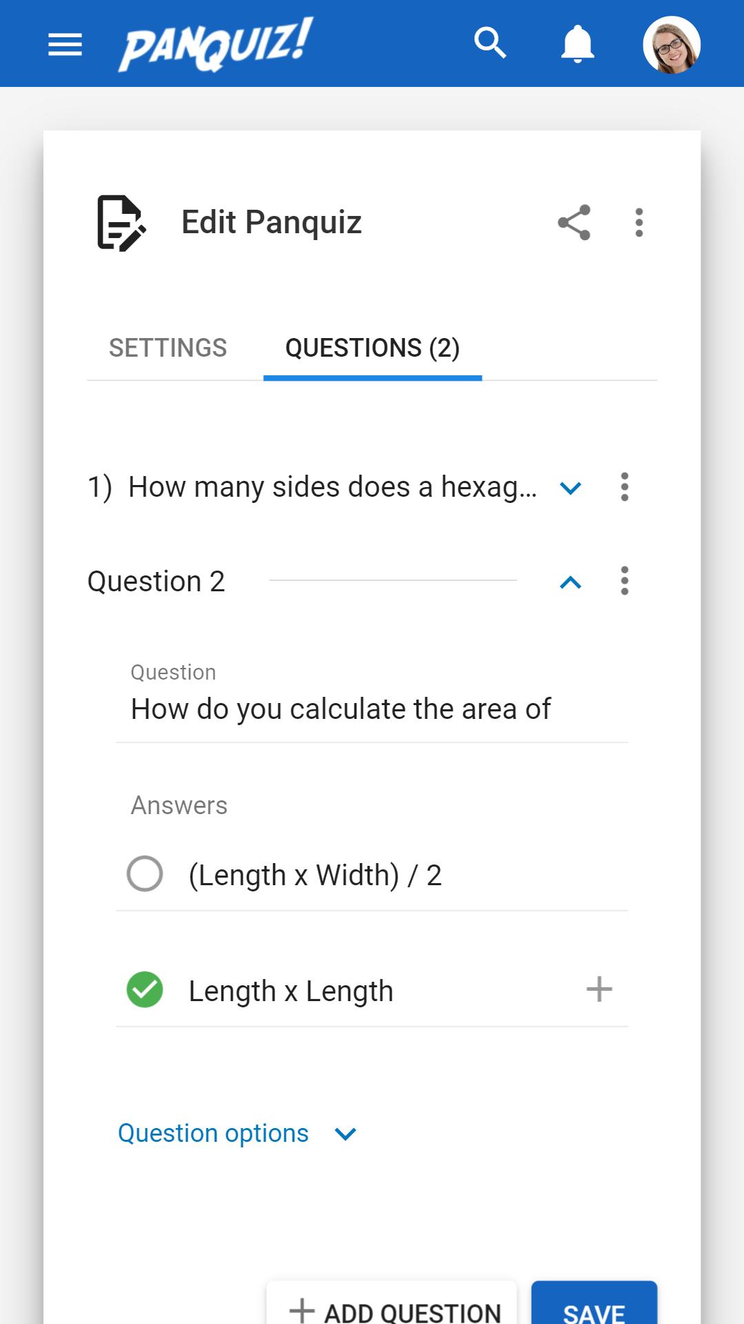This screenshot has width=744, height=1324.
Task: Open the search magnifier icon
Action: (490, 43)
